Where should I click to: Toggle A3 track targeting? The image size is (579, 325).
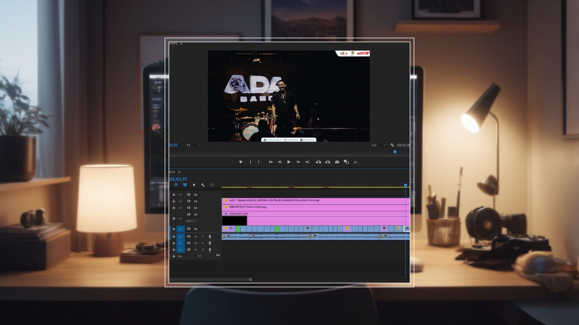[x=180, y=249]
